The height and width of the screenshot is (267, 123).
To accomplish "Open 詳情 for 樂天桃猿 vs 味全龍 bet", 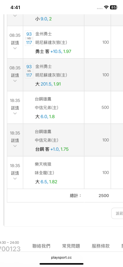I will (x=15, y=173).
